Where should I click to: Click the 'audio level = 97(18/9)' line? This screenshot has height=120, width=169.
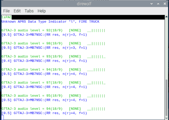[53, 83]
